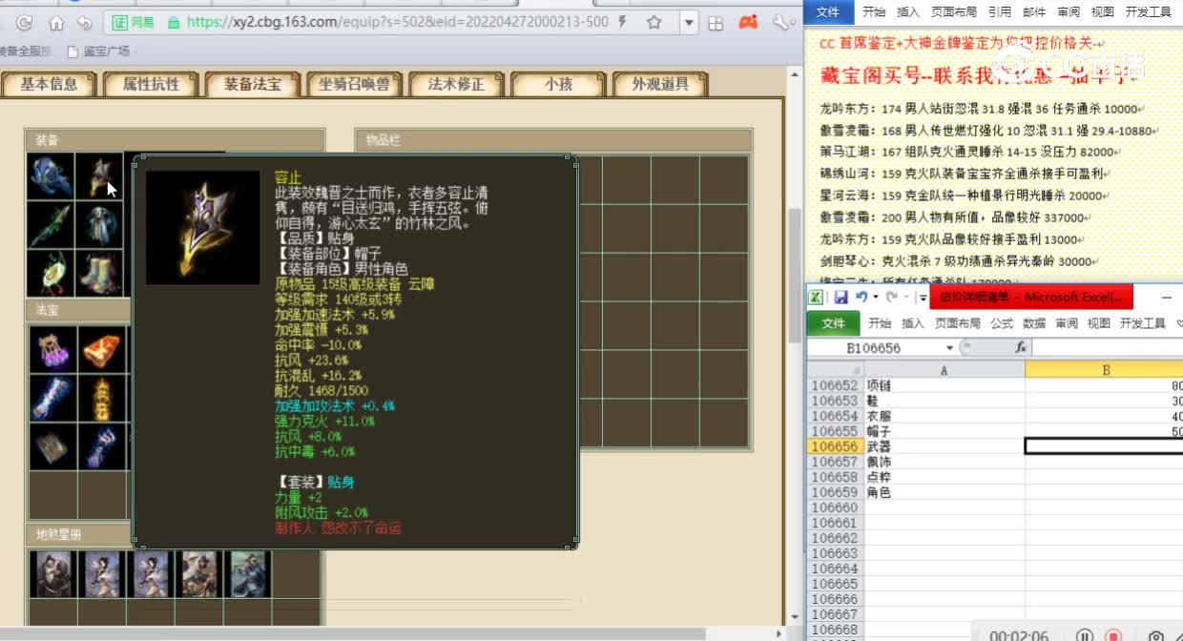Select the blue crystal scroll talisman icon
Screen dimensions: 1183x641
click(52, 398)
